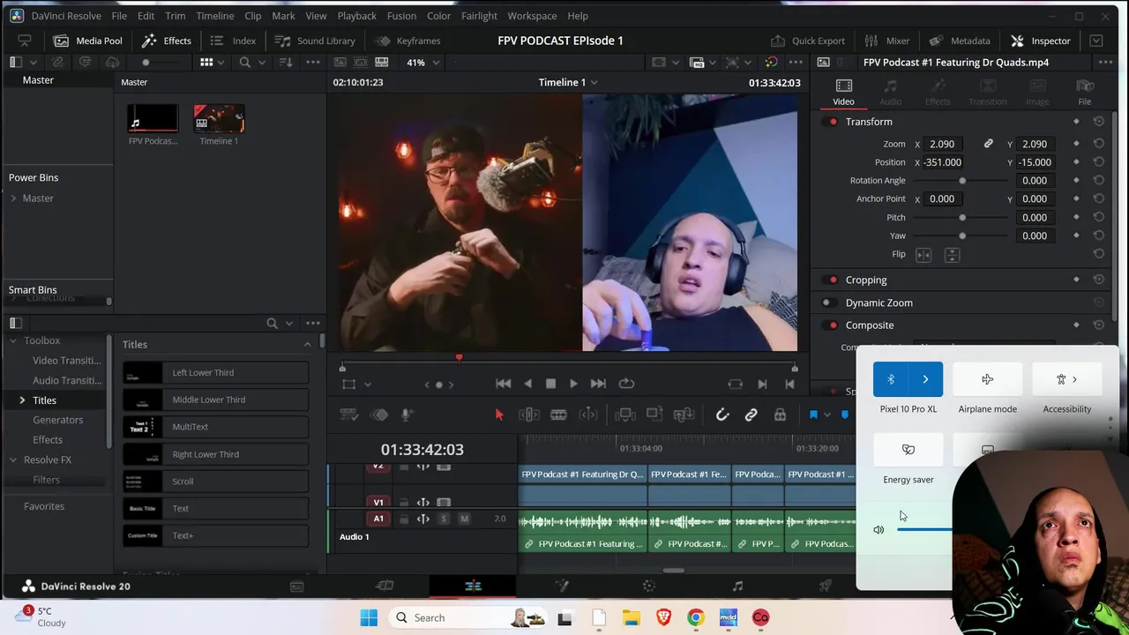Image resolution: width=1129 pixels, height=635 pixels.
Task: Toggle timeline snapping magnet icon
Action: [722, 415]
